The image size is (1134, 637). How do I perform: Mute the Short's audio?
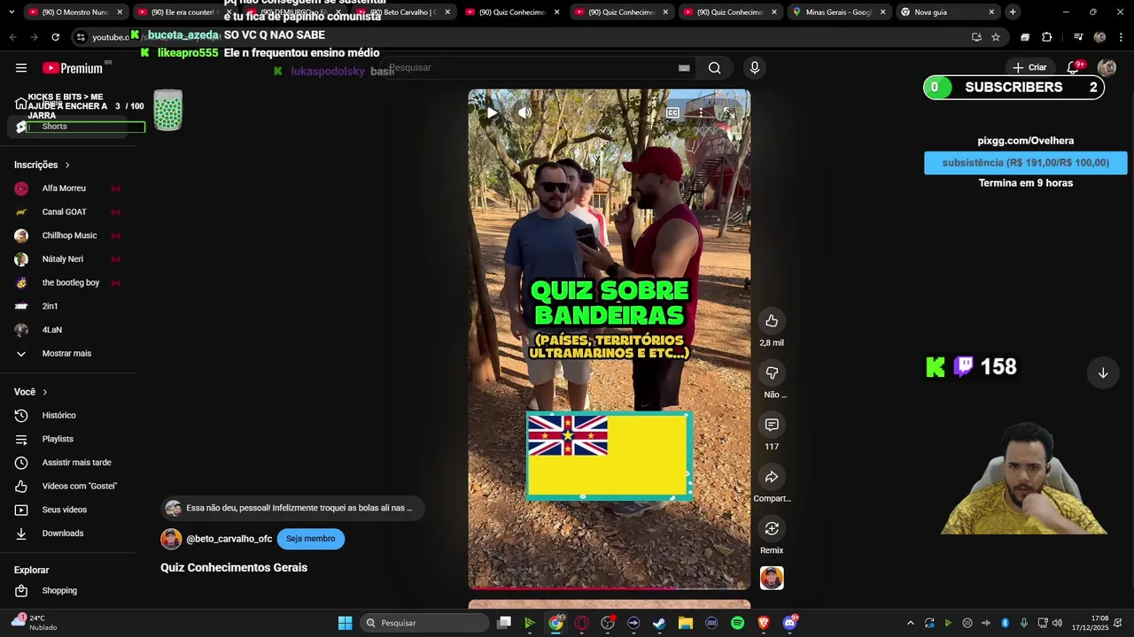click(524, 112)
